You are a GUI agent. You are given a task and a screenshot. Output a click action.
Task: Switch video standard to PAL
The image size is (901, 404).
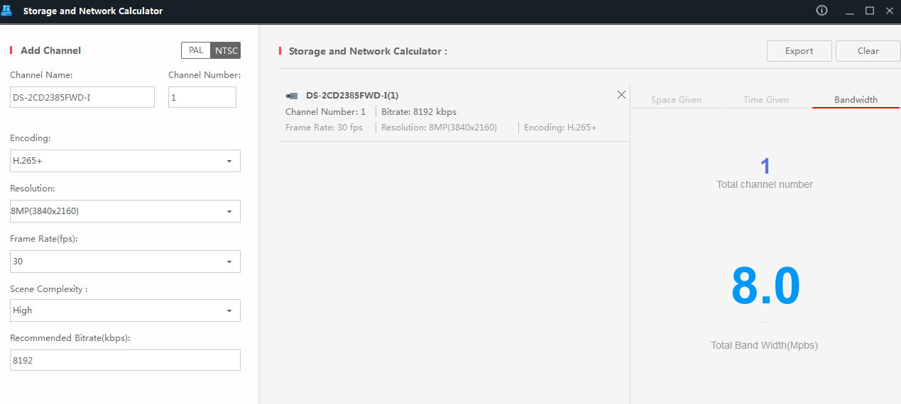196,50
